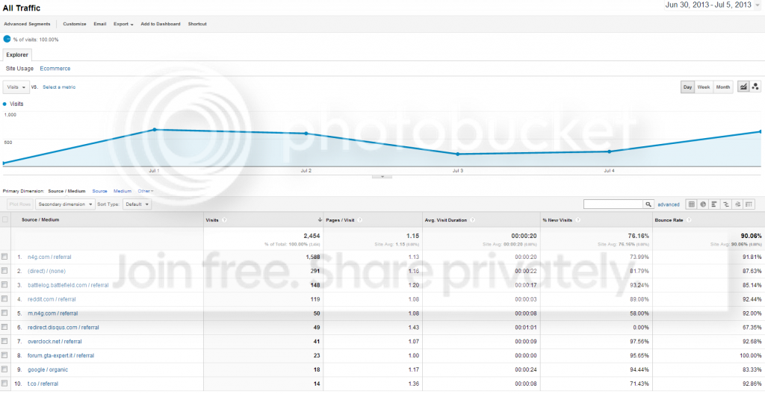Open help icon beside Pages / Visit header
The width and height of the screenshot is (765, 394).
[x=360, y=220]
